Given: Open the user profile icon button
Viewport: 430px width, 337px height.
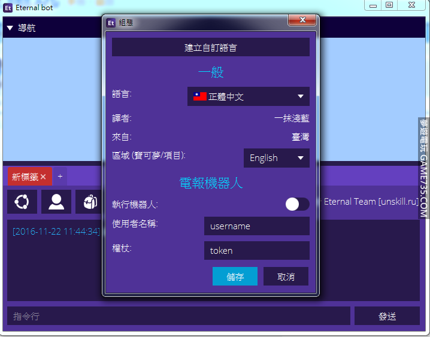Looking at the screenshot, I should (56, 202).
